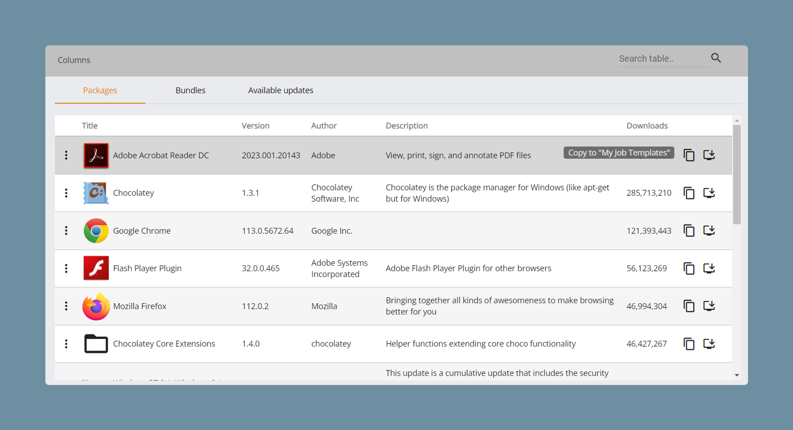This screenshot has width=793, height=430.
Task: Copy Google Chrome to job templates
Action: 689,231
